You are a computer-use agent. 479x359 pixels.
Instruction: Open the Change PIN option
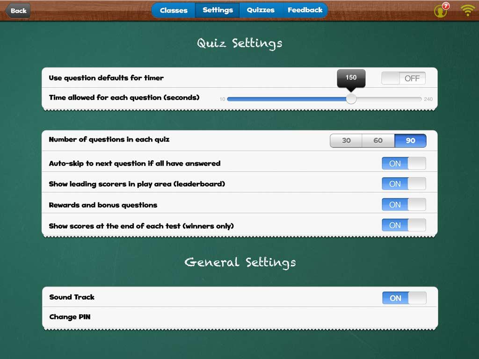pos(240,317)
